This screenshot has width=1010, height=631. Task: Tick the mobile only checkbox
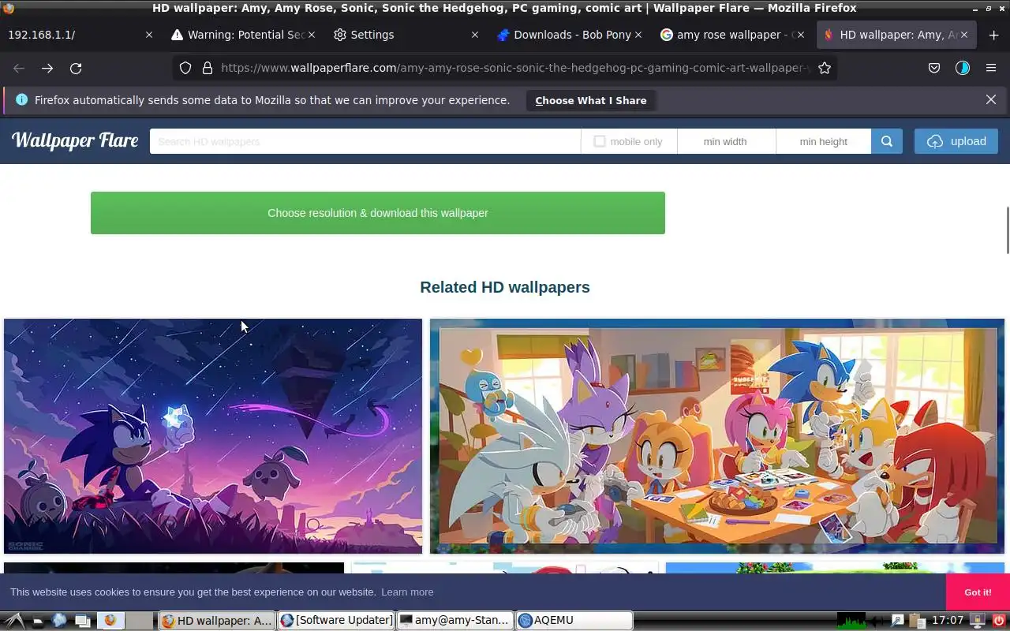point(600,141)
